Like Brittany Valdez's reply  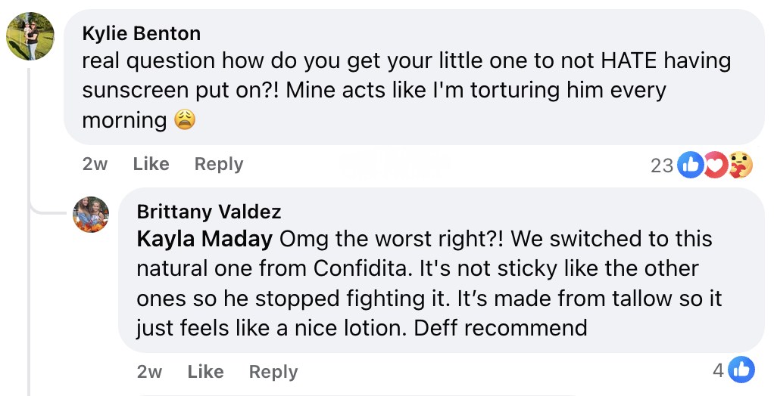(205, 372)
